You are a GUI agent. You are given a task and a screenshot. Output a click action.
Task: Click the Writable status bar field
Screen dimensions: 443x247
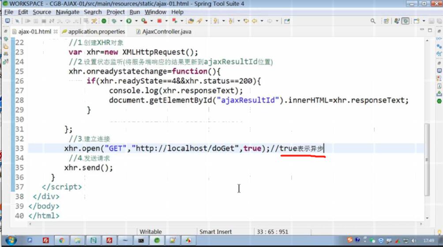click(x=150, y=232)
